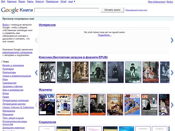Open the Классика EPUB shelf heading
175x131 pixels.
[x=73, y=57]
